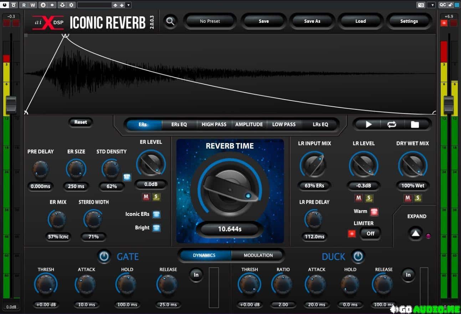Select the LOW PASS tab

pos(284,124)
